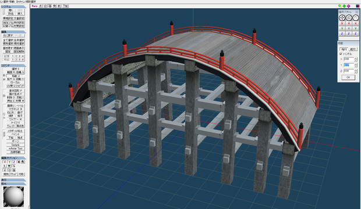Click the yellow magnifier zoom icon
Viewport: 361px width, 209px height.
340,6
